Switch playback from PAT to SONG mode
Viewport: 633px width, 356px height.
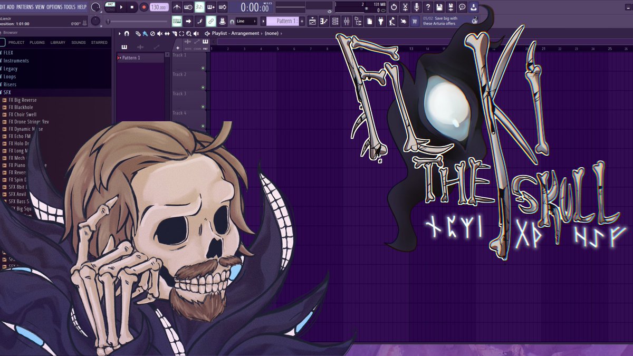click(x=110, y=9)
